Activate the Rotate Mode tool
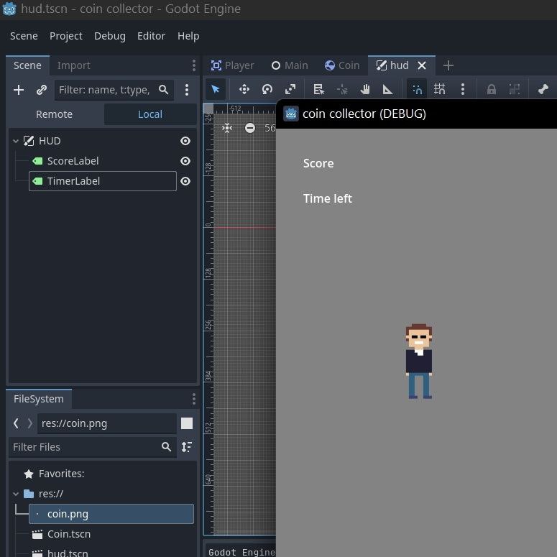The image size is (557, 557). [x=267, y=89]
